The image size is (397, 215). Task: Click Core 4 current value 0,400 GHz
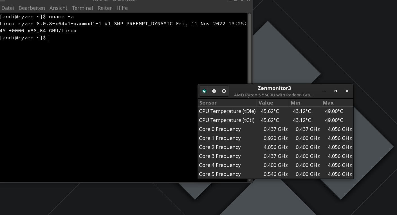(x=276, y=165)
